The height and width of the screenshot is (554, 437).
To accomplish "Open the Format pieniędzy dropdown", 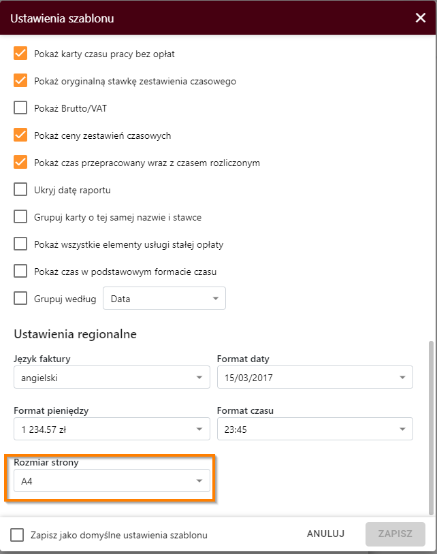I will click(x=112, y=429).
